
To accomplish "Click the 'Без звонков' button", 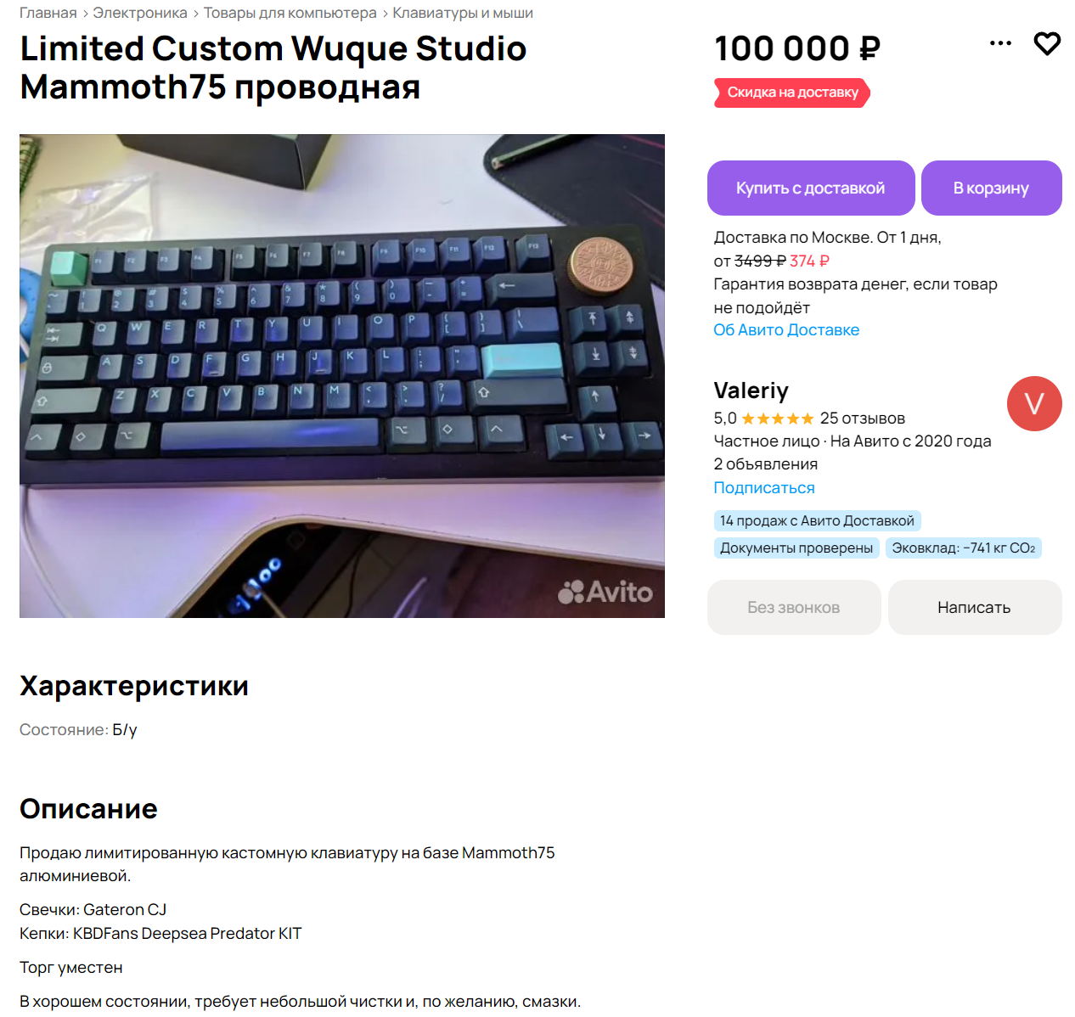I will click(x=794, y=607).
